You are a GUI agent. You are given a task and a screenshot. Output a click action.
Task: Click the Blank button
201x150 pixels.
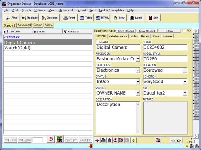[170, 31]
